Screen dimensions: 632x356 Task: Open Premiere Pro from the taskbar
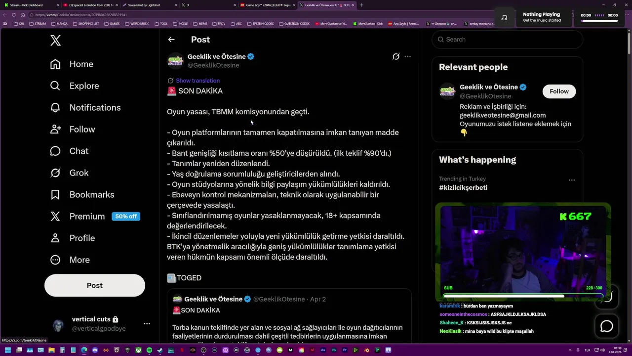pyautogui.click(x=345, y=350)
